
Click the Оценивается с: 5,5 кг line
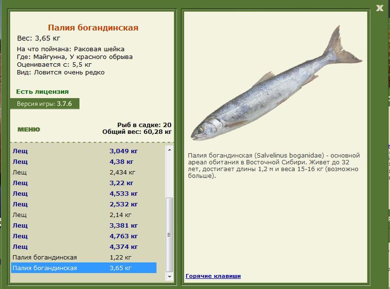[x=54, y=65]
